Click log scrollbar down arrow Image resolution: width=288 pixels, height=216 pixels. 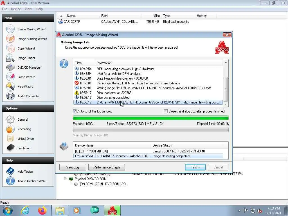point(226,104)
